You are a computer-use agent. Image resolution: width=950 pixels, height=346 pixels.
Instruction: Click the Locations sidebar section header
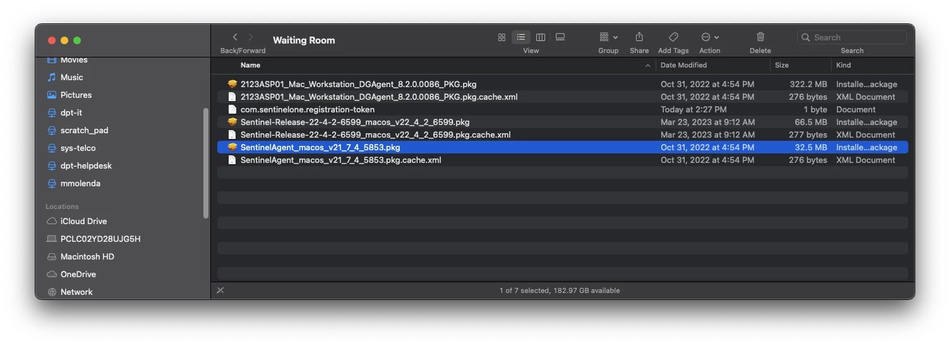click(x=62, y=206)
